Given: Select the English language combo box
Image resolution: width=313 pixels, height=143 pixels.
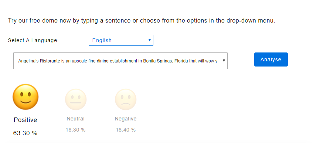Looking at the screenshot, I should point(121,40).
